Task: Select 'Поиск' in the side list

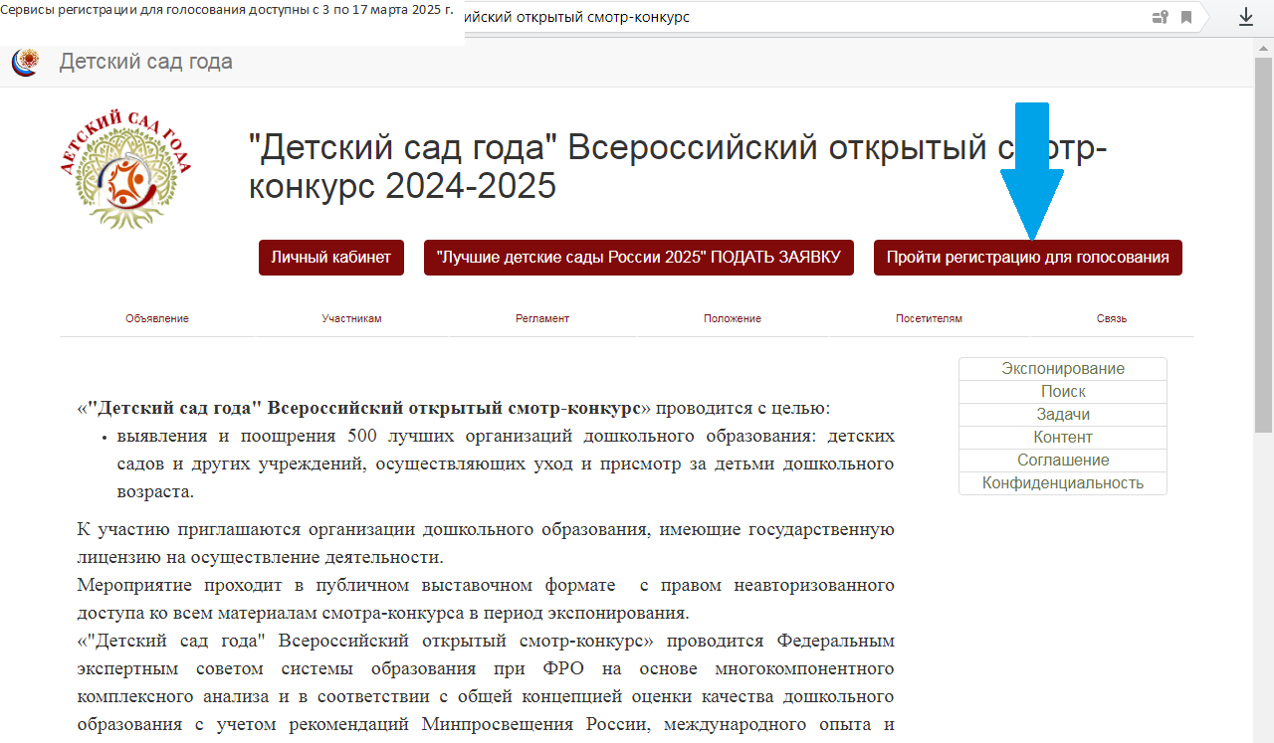Action: pos(1063,392)
